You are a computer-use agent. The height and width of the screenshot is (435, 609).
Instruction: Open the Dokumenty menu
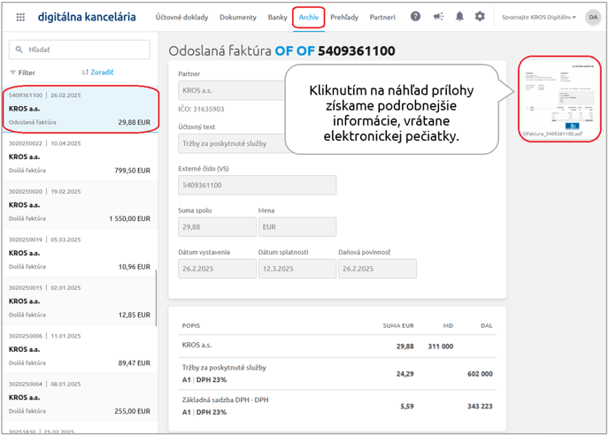(238, 17)
